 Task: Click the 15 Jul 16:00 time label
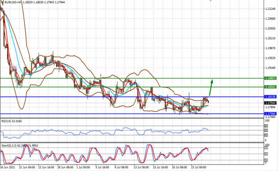[160, 167]
